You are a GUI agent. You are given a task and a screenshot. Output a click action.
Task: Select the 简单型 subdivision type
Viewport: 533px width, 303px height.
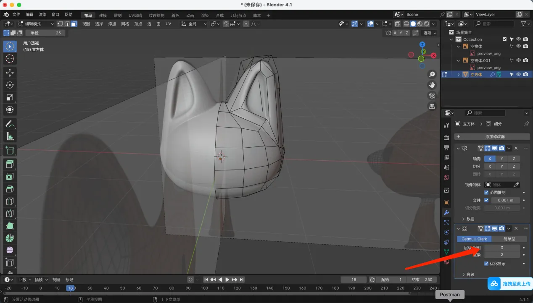coord(509,239)
